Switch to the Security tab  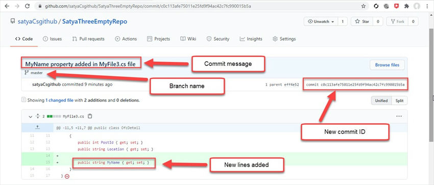click(218, 39)
